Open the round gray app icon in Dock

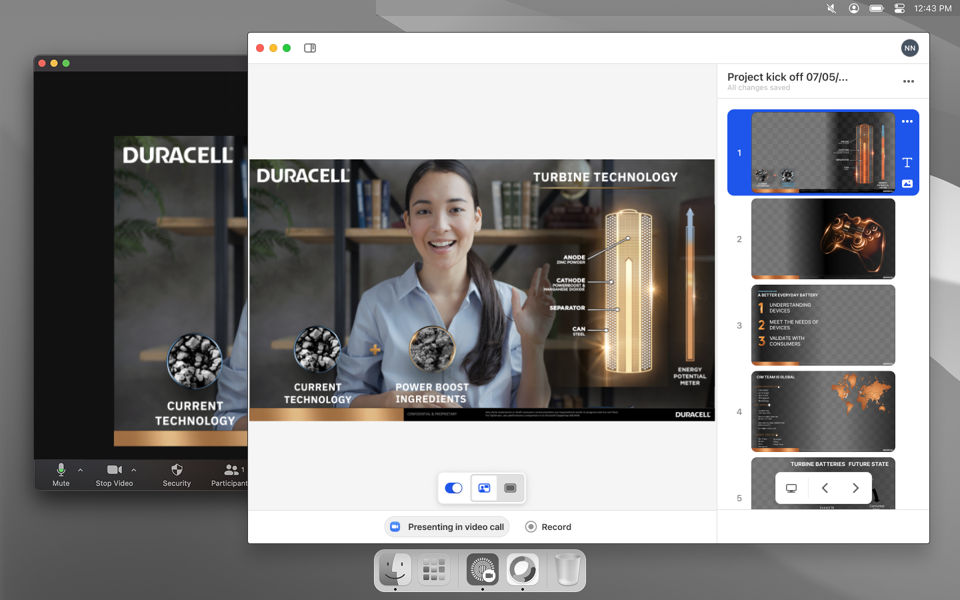[x=523, y=569]
